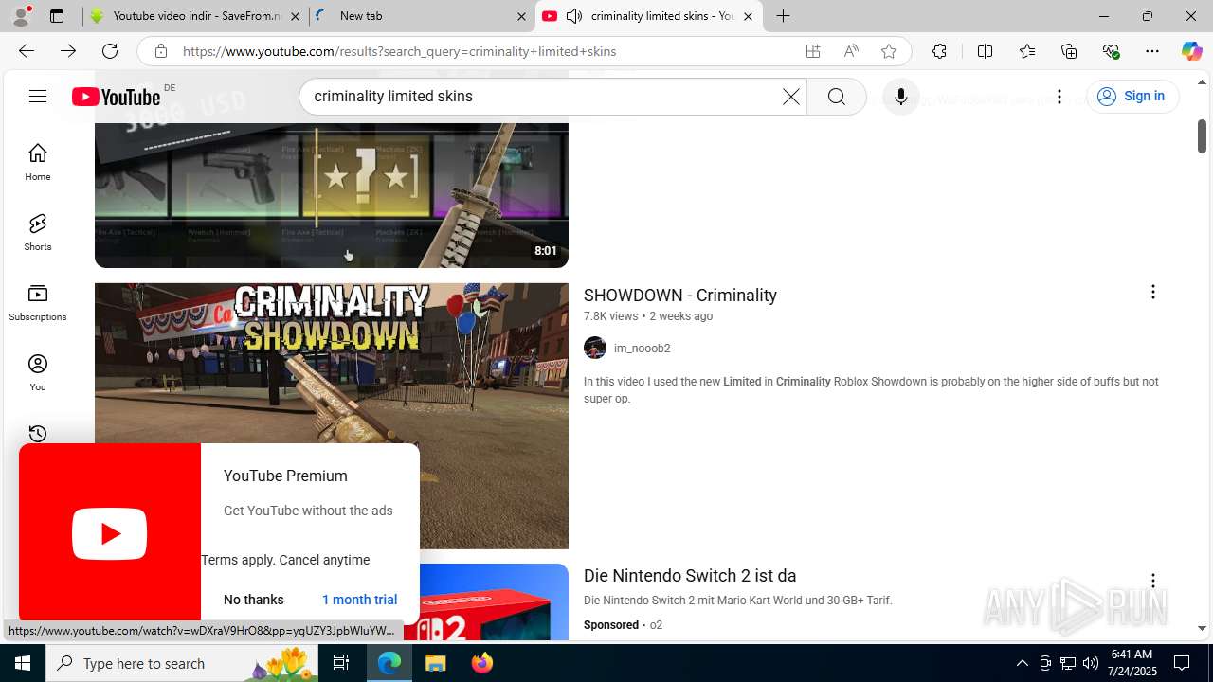This screenshot has height=682, width=1213.
Task: Show hidden system tray icons
Action: [1022, 663]
